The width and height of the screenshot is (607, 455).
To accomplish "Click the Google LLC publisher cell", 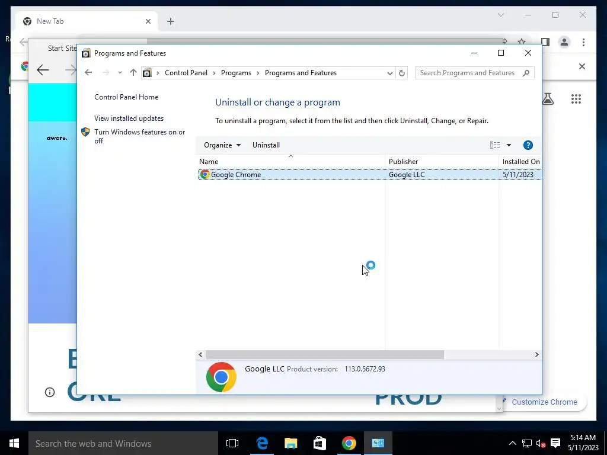I will point(407,175).
